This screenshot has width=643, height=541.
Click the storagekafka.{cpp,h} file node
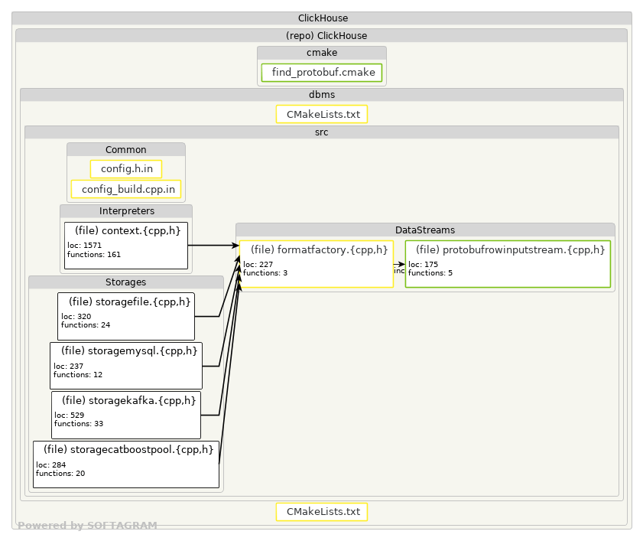pyautogui.click(x=126, y=415)
